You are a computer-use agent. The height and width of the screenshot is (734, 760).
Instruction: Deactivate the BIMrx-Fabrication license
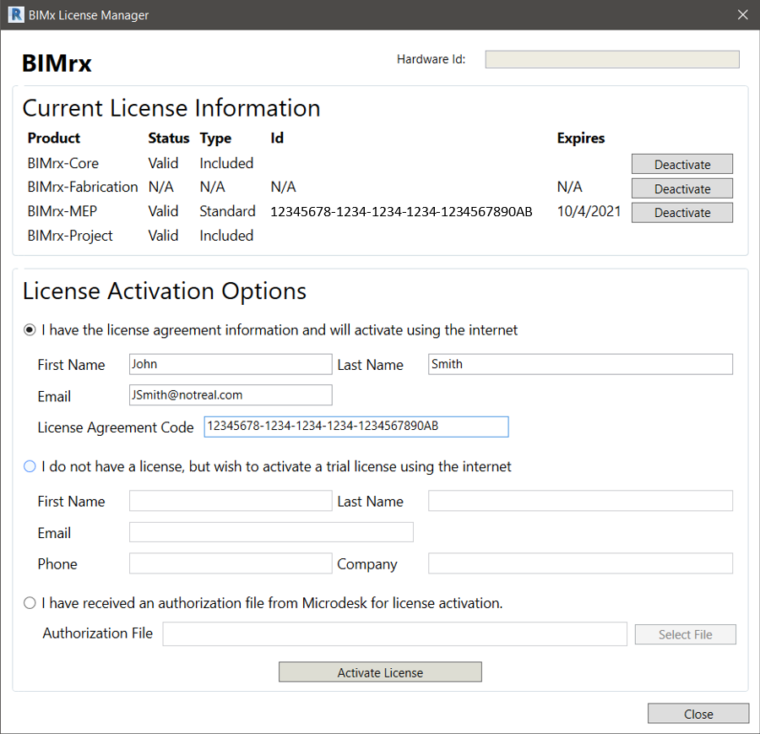coord(682,188)
